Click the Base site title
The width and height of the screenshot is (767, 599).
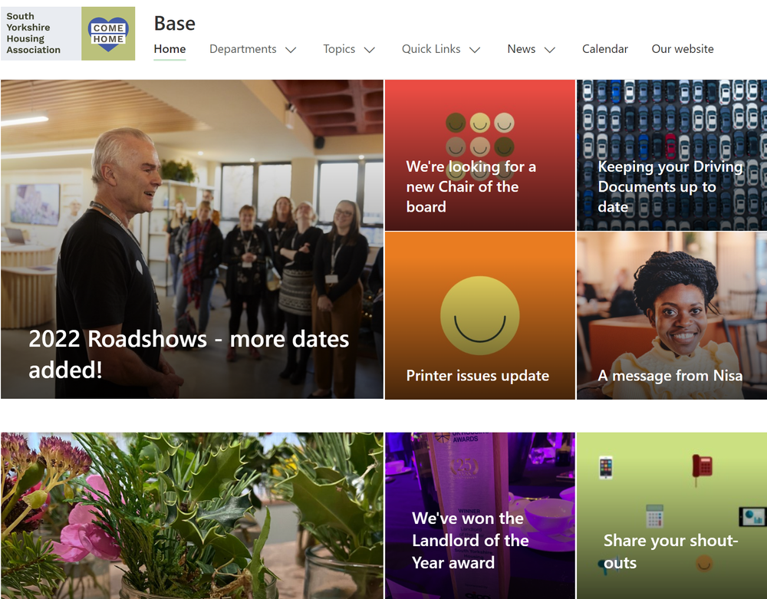pos(175,23)
